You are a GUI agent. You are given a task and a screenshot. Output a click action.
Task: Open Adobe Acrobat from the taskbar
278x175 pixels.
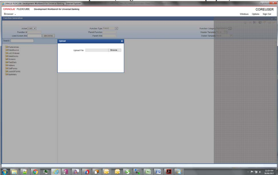(x=169, y=172)
